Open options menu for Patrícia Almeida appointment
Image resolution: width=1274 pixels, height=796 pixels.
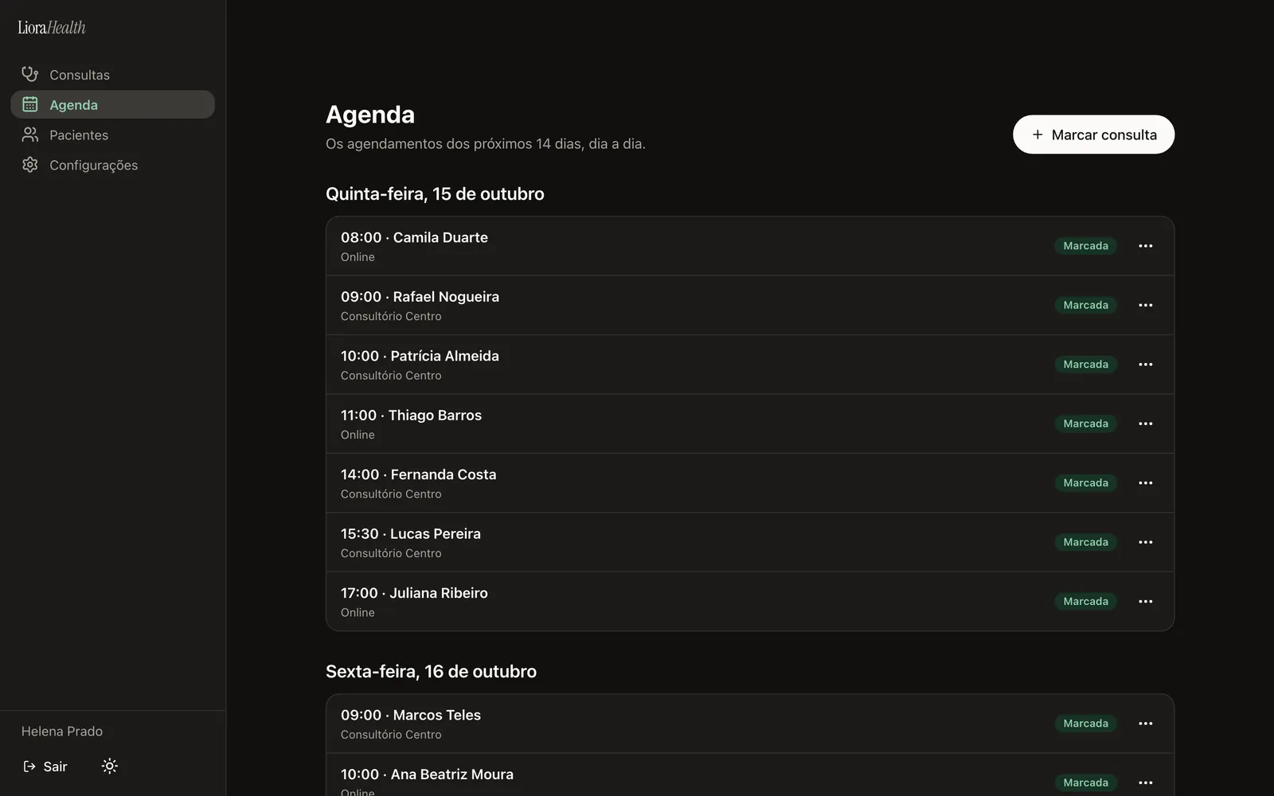coord(1146,365)
